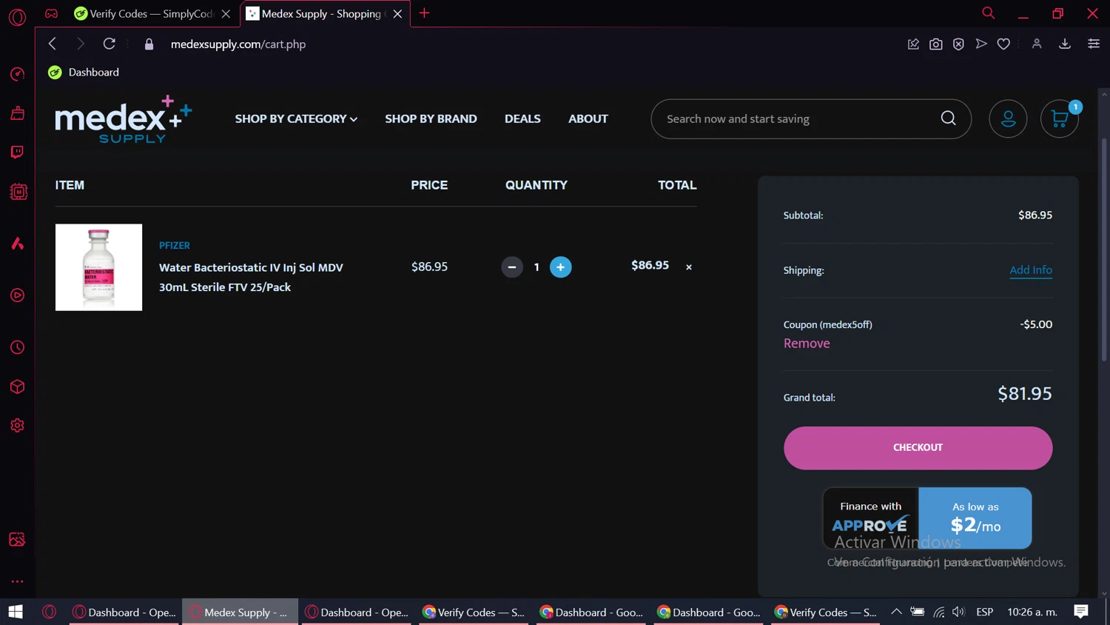Show hidden system tray icons
Image resolution: width=1110 pixels, height=625 pixels.
pos(896,612)
